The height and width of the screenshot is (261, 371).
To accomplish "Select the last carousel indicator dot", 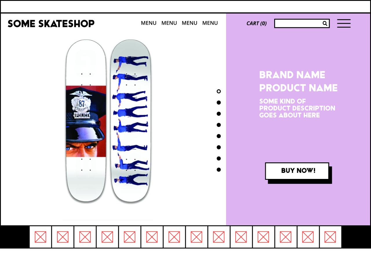I will point(219,169).
